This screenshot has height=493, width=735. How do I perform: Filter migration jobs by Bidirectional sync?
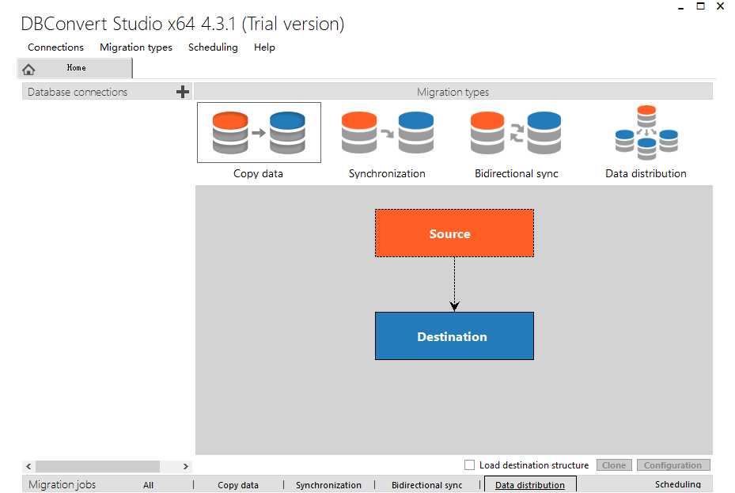click(426, 485)
